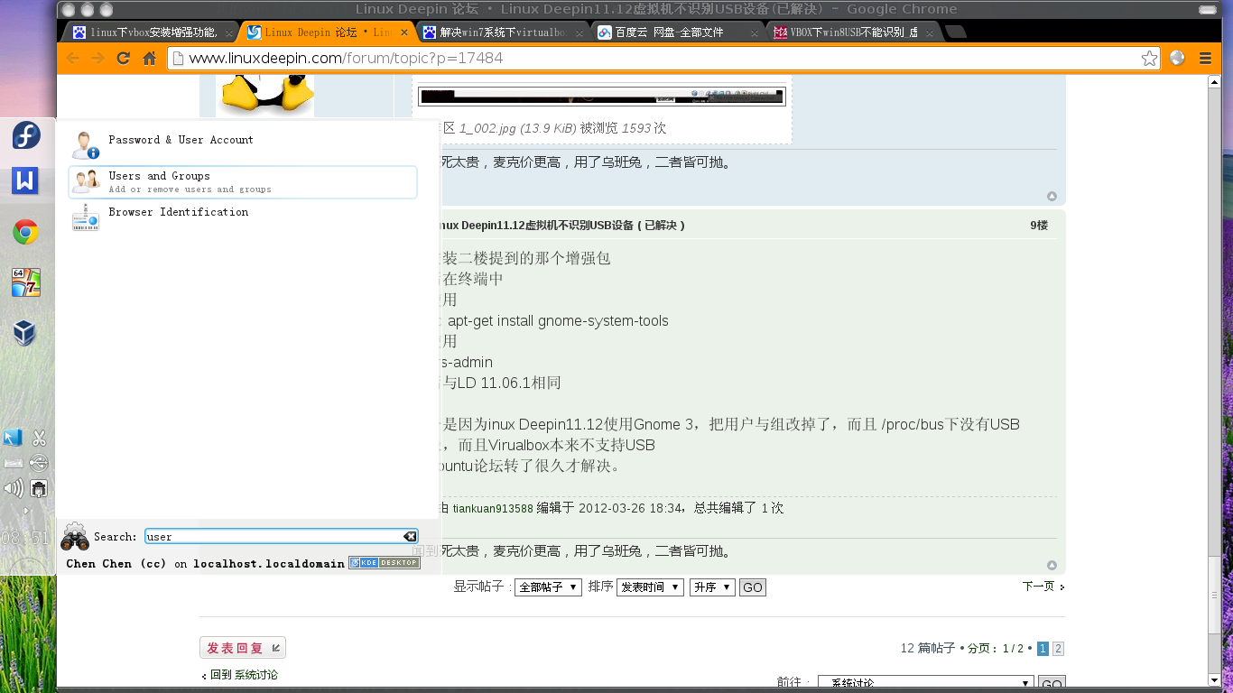Expand hidden tray icons arrow
This screenshot has height=693, width=1233.
(25, 511)
